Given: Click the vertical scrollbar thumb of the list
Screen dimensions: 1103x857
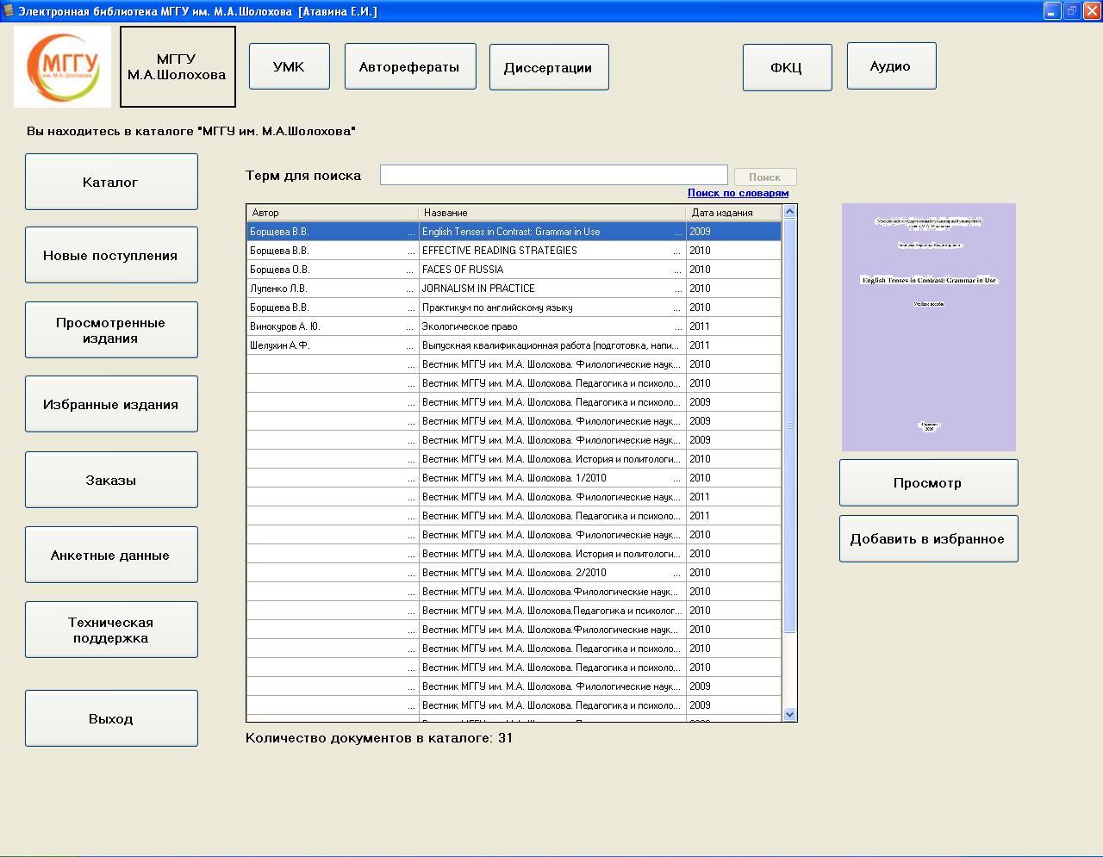Looking at the screenshot, I should click(x=789, y=425).
